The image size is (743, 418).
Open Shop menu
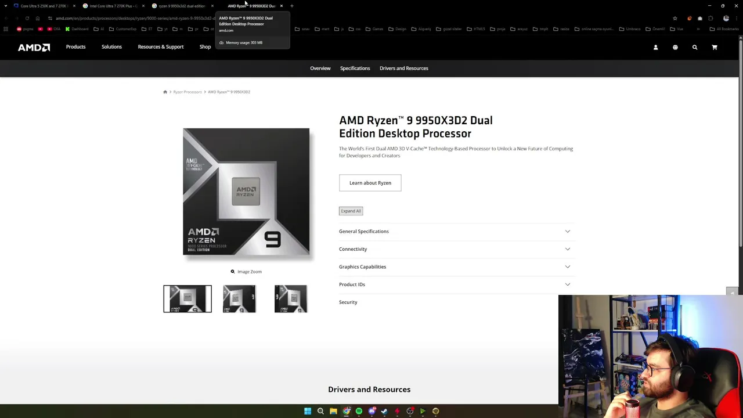(x=205, y=47)
